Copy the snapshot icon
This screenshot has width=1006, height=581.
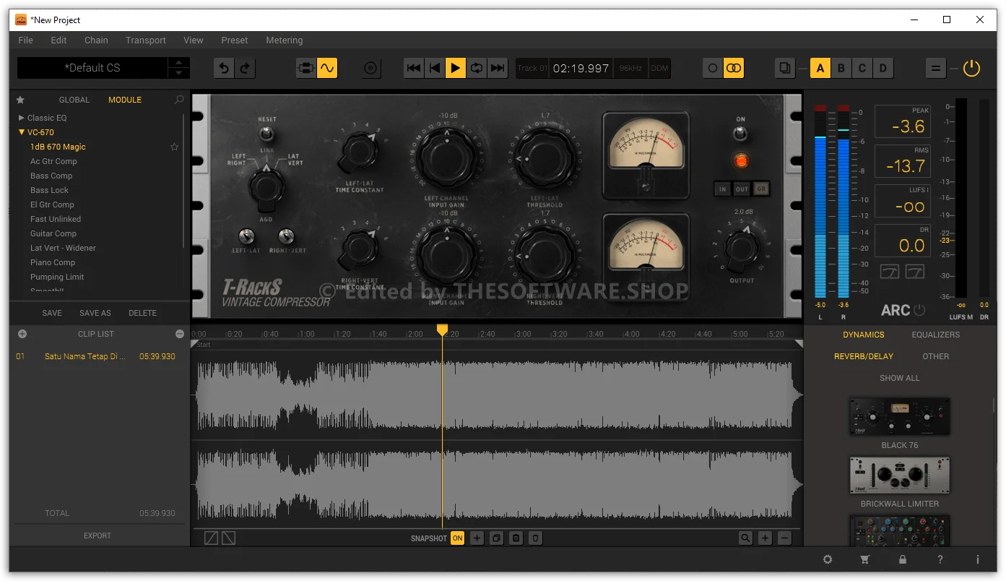click(x=496, y=538)
